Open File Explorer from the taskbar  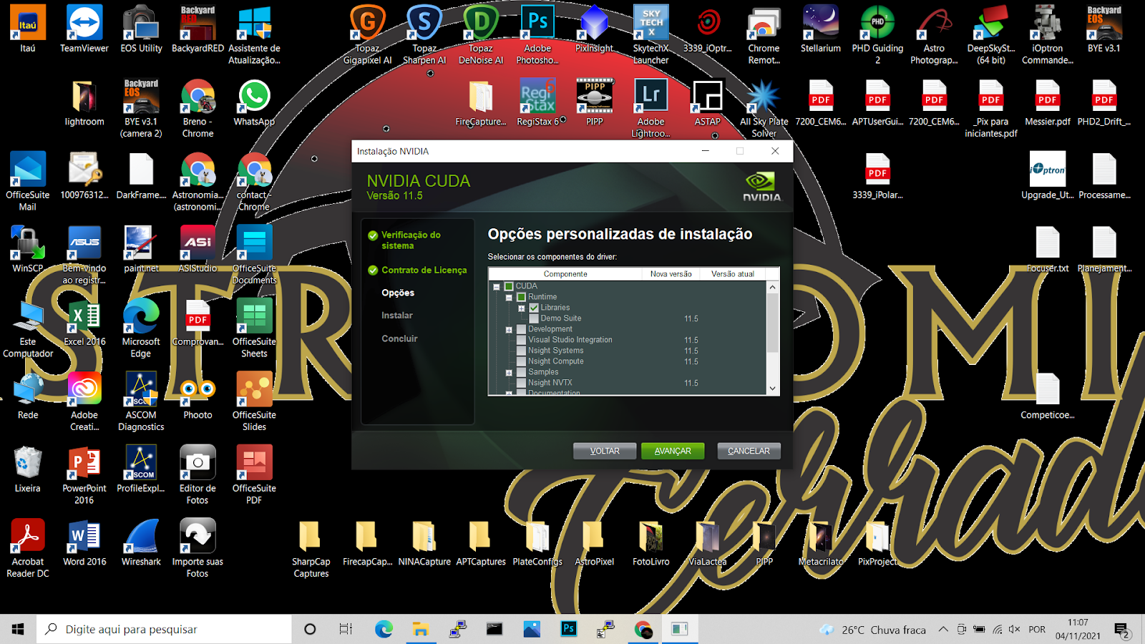421,629
